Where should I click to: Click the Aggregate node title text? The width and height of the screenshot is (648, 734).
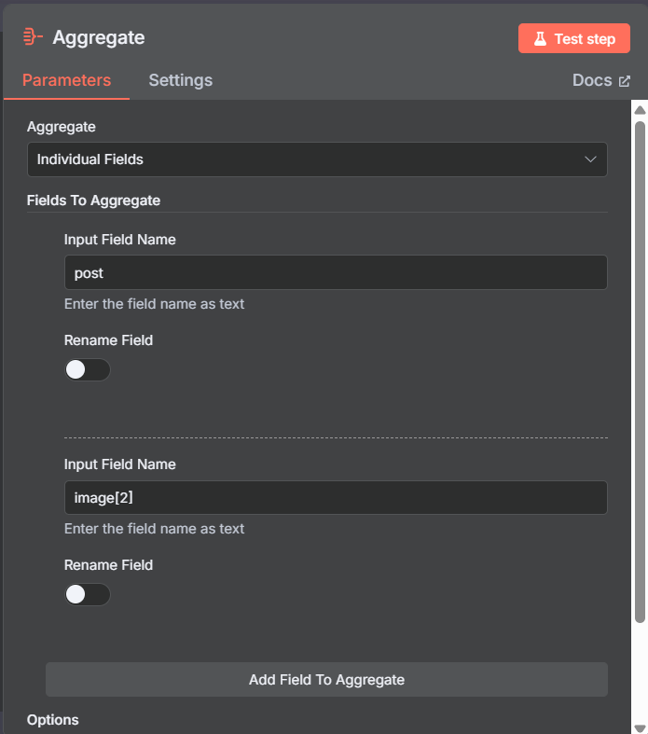[99, 37]
